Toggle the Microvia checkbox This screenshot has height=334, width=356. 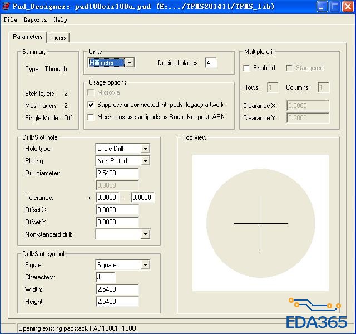(91, 92)
